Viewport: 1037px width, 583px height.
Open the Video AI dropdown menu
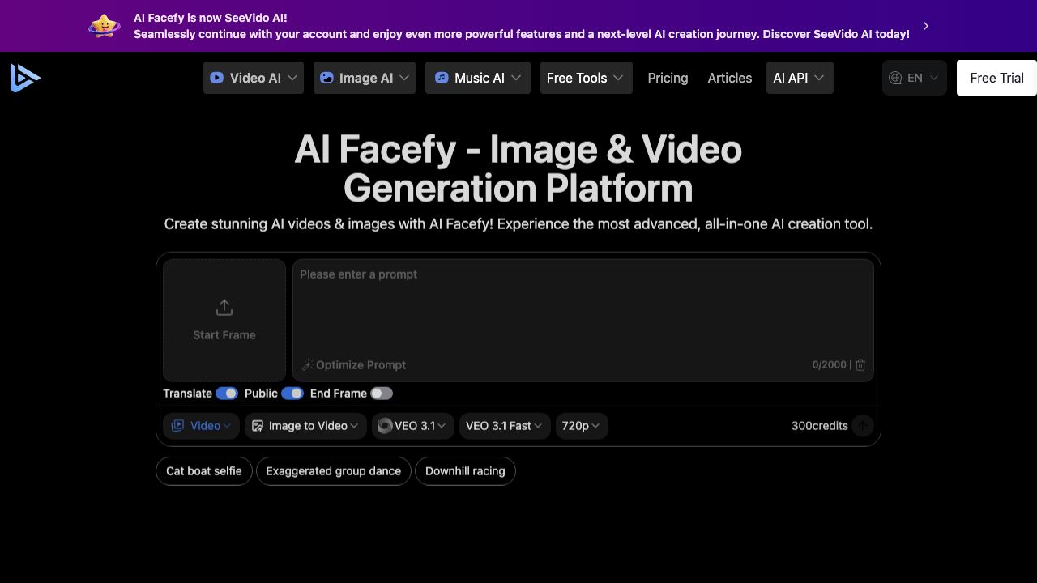tap(254, 78)
